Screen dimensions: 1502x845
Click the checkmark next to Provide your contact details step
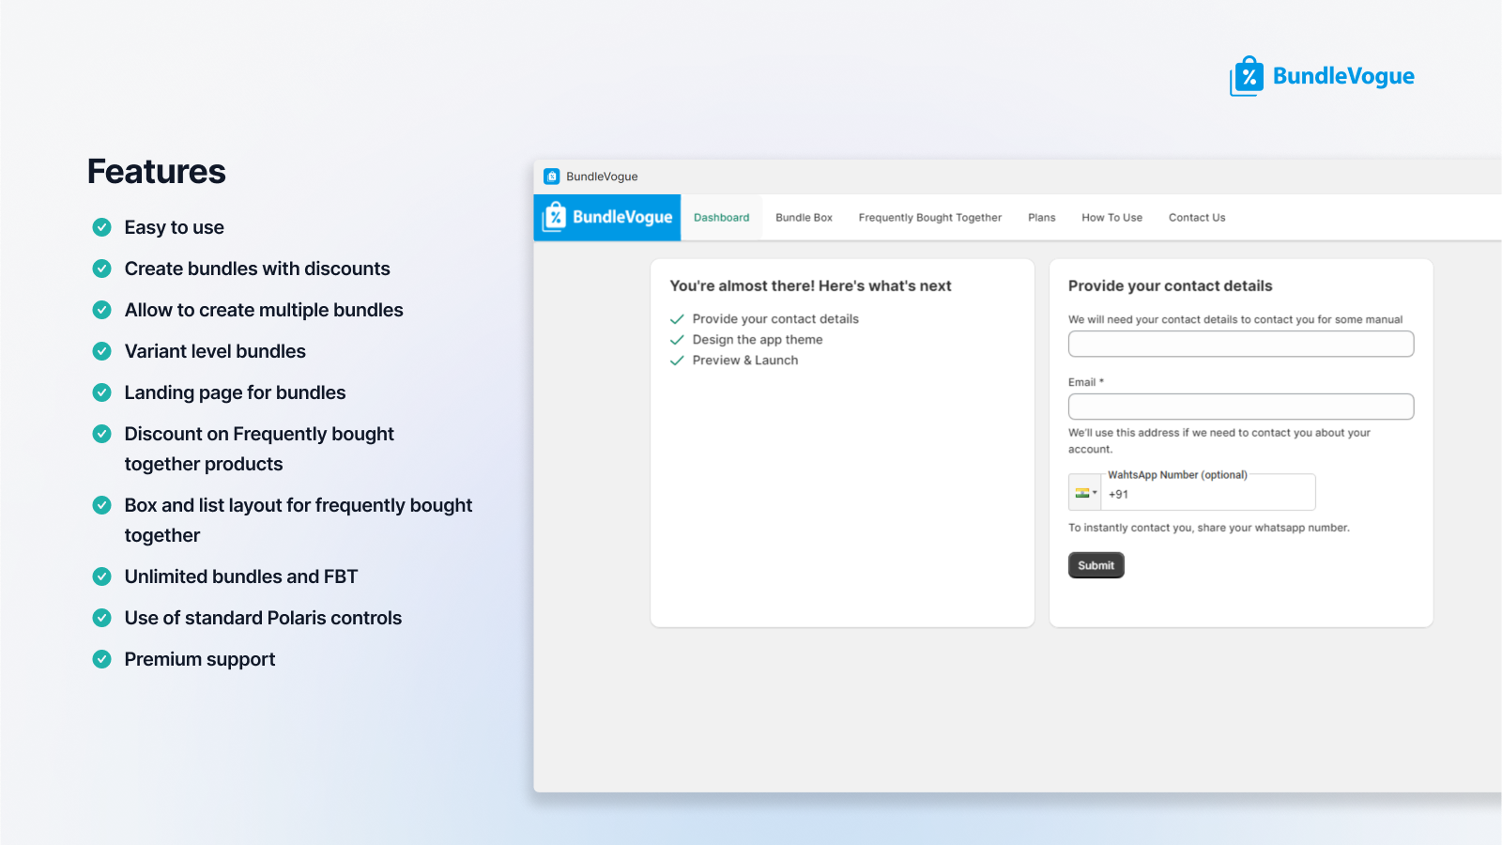[x=677, y=319]
